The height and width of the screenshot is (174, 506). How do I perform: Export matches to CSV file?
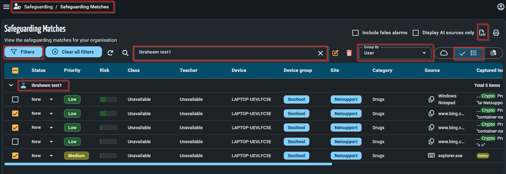point(482,33)
